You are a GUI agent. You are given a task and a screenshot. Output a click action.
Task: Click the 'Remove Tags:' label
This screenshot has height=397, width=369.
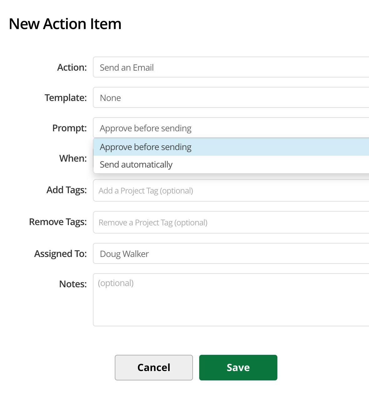click(58, 222)
